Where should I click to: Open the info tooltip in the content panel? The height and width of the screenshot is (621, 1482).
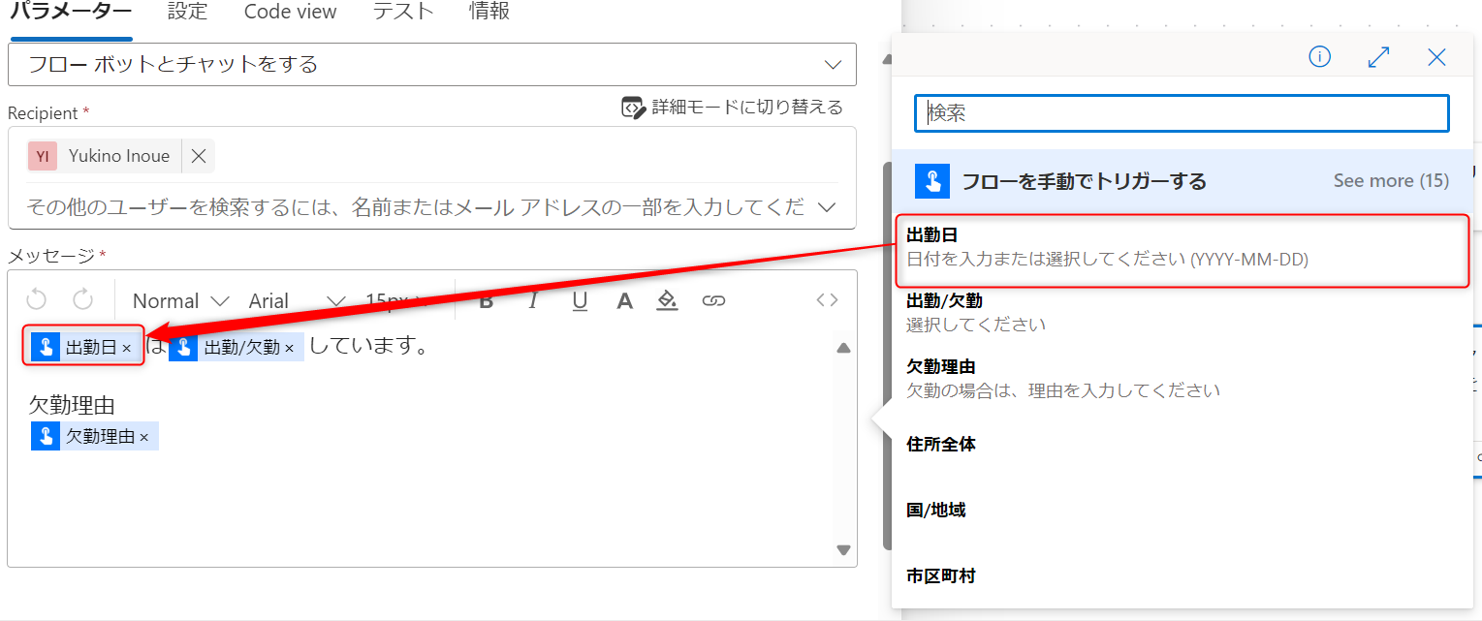1318,57
